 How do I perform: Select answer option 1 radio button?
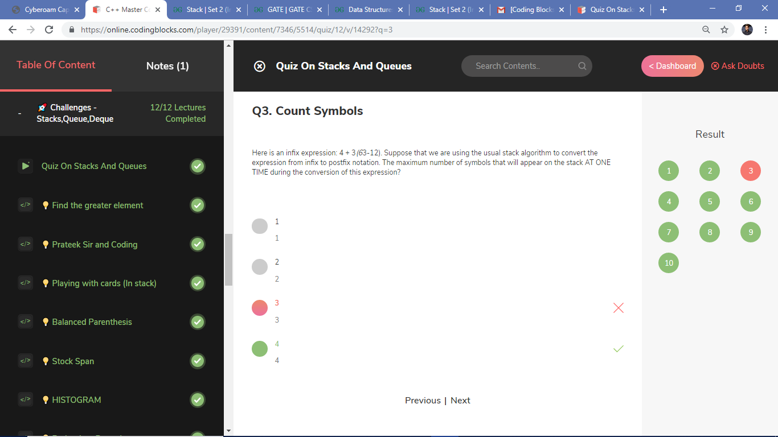point(260,226)
